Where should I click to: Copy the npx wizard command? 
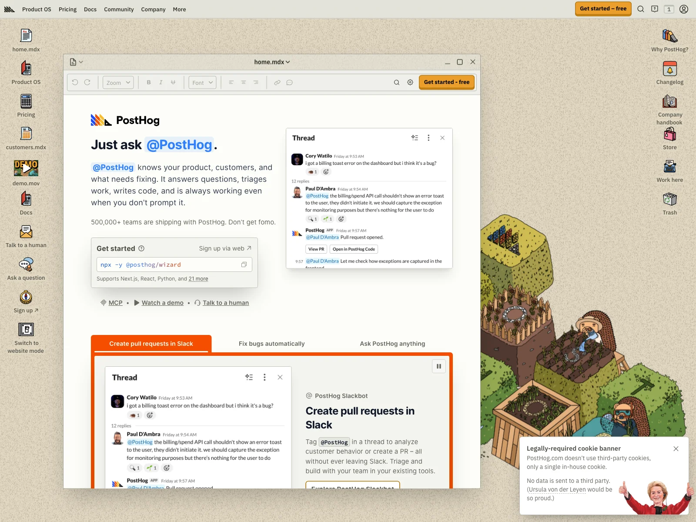[x=244, y=264]
